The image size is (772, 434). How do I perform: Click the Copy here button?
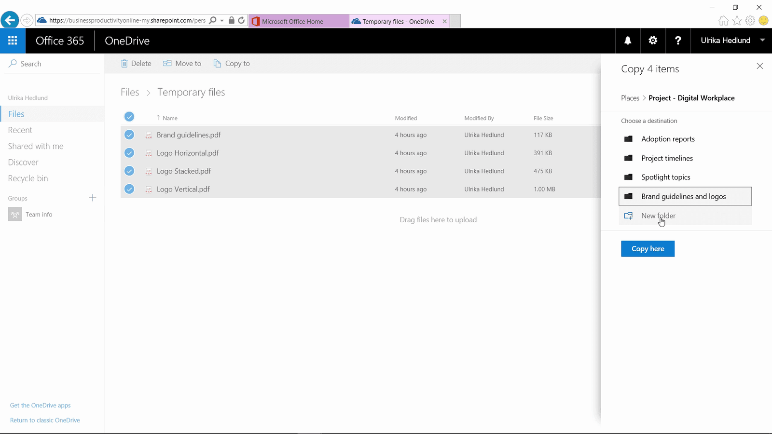tap(648, 248)
